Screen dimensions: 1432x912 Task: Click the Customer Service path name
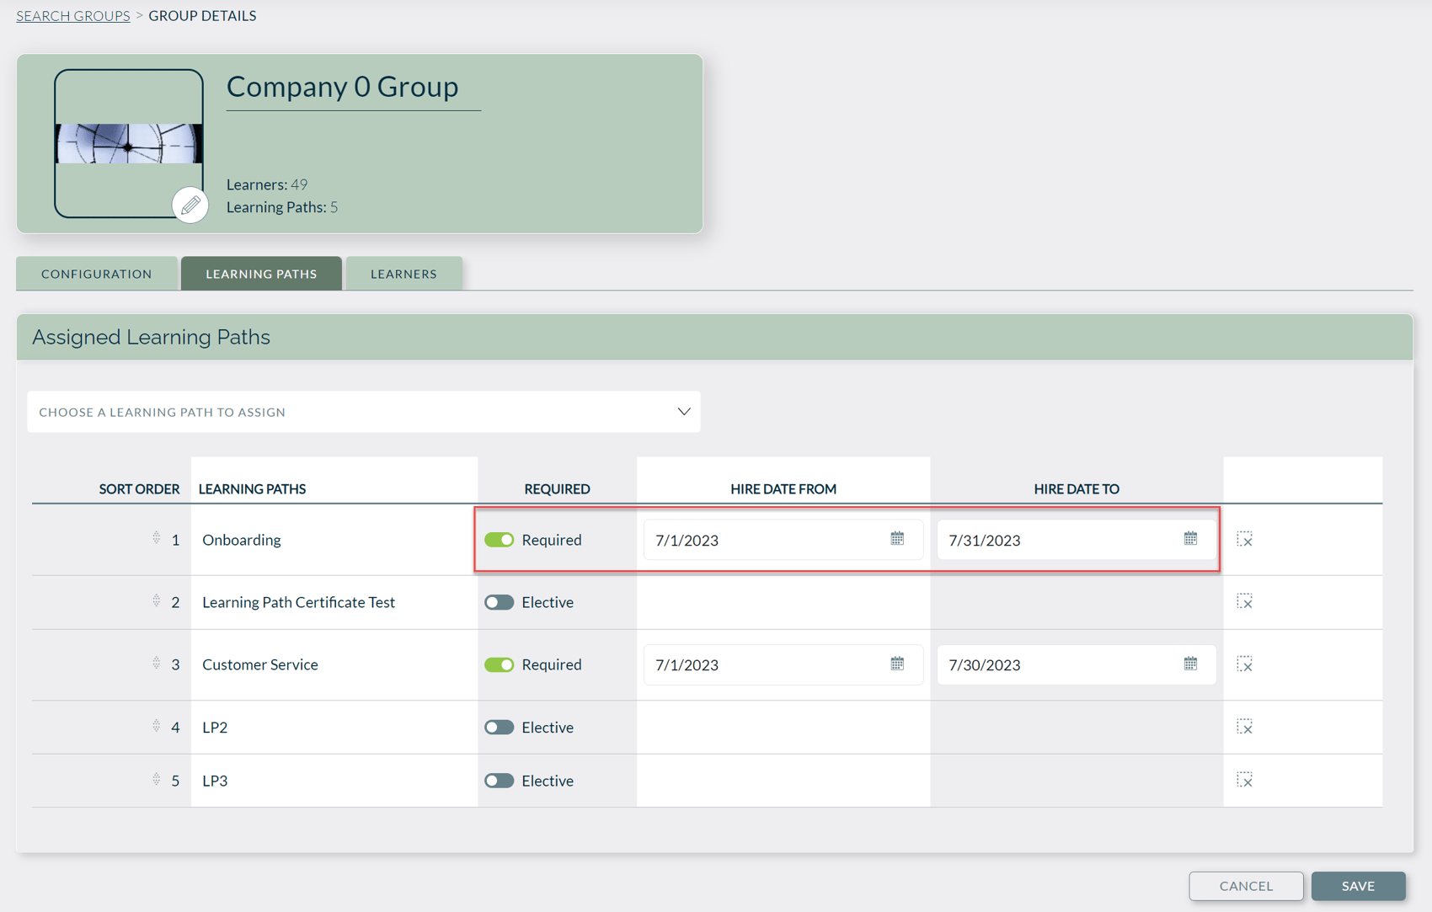click(x=260, y=664)
